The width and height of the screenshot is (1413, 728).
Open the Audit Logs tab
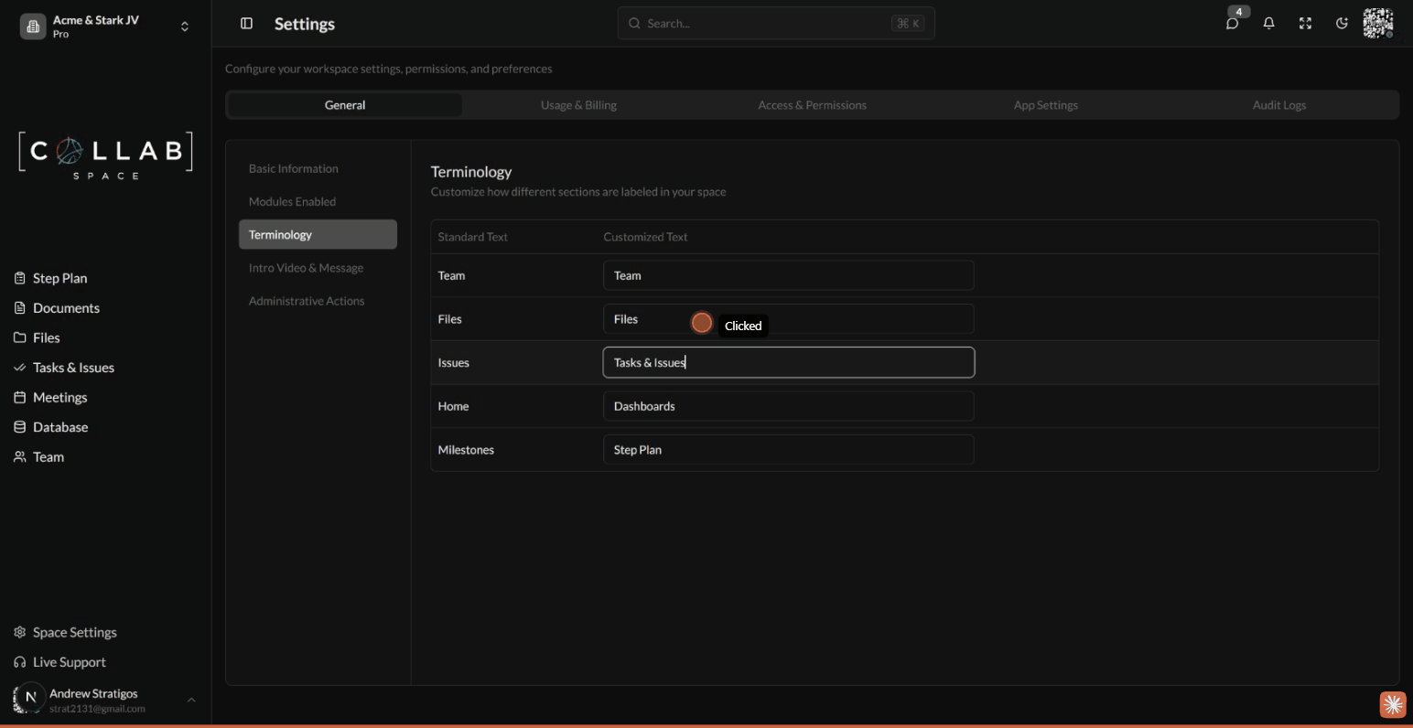pos(1278,104)
